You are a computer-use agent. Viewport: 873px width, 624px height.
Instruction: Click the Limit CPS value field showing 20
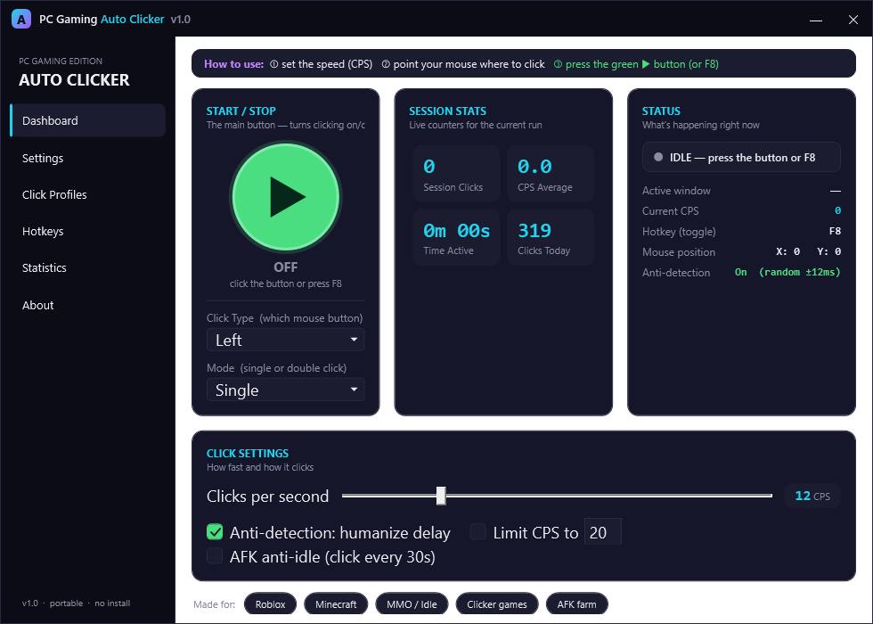coord(602,532)
